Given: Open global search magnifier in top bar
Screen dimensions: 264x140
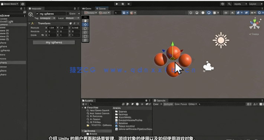Looking at the screenshot, I should pyautogui.click(x=229, y=4).
